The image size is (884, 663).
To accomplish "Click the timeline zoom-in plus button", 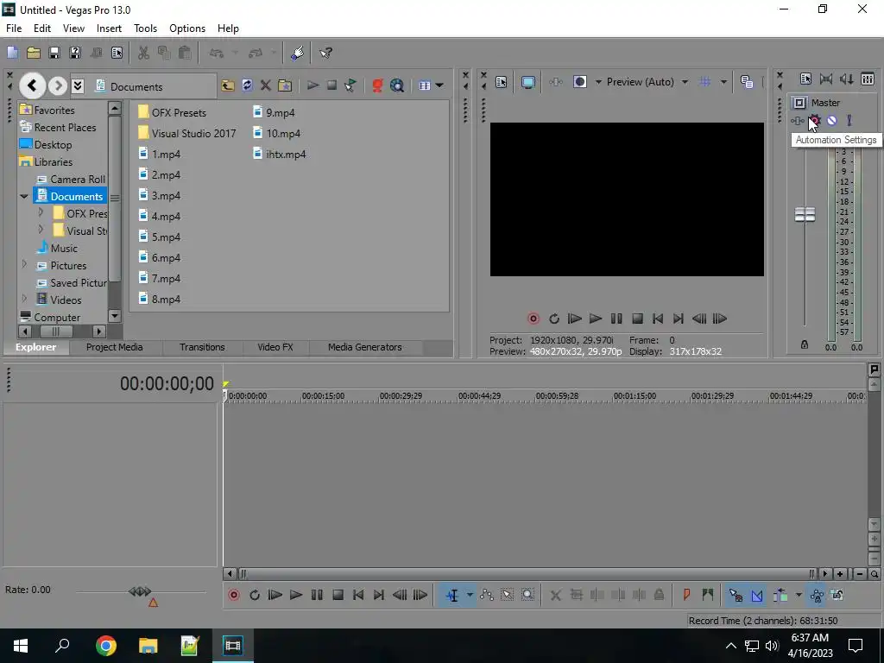I will pos(840,574).
